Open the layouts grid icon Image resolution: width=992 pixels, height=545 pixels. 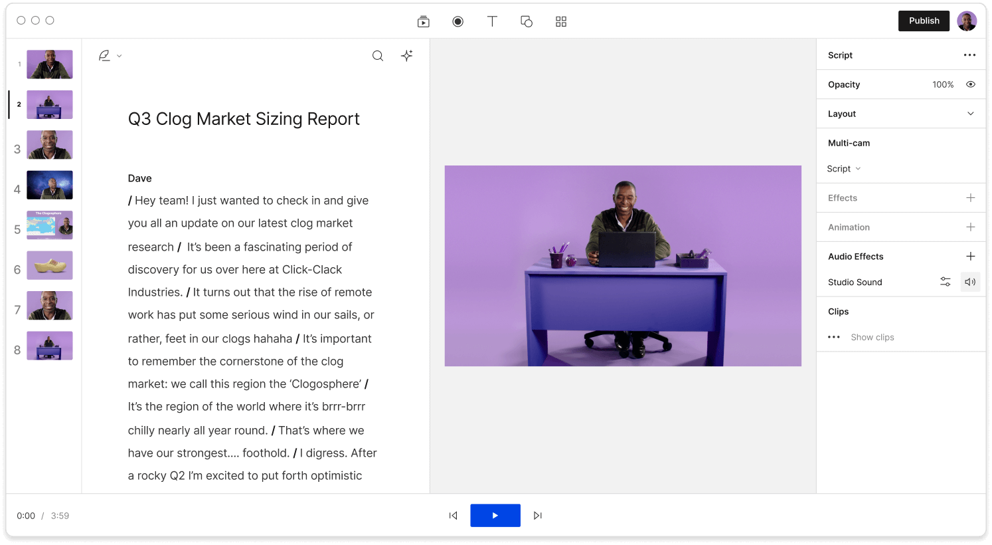[x=561, y=21]
